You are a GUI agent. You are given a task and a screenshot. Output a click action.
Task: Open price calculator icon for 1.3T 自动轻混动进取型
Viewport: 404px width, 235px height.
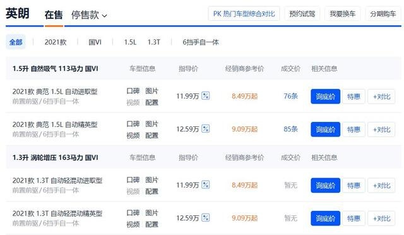point(205,184)
